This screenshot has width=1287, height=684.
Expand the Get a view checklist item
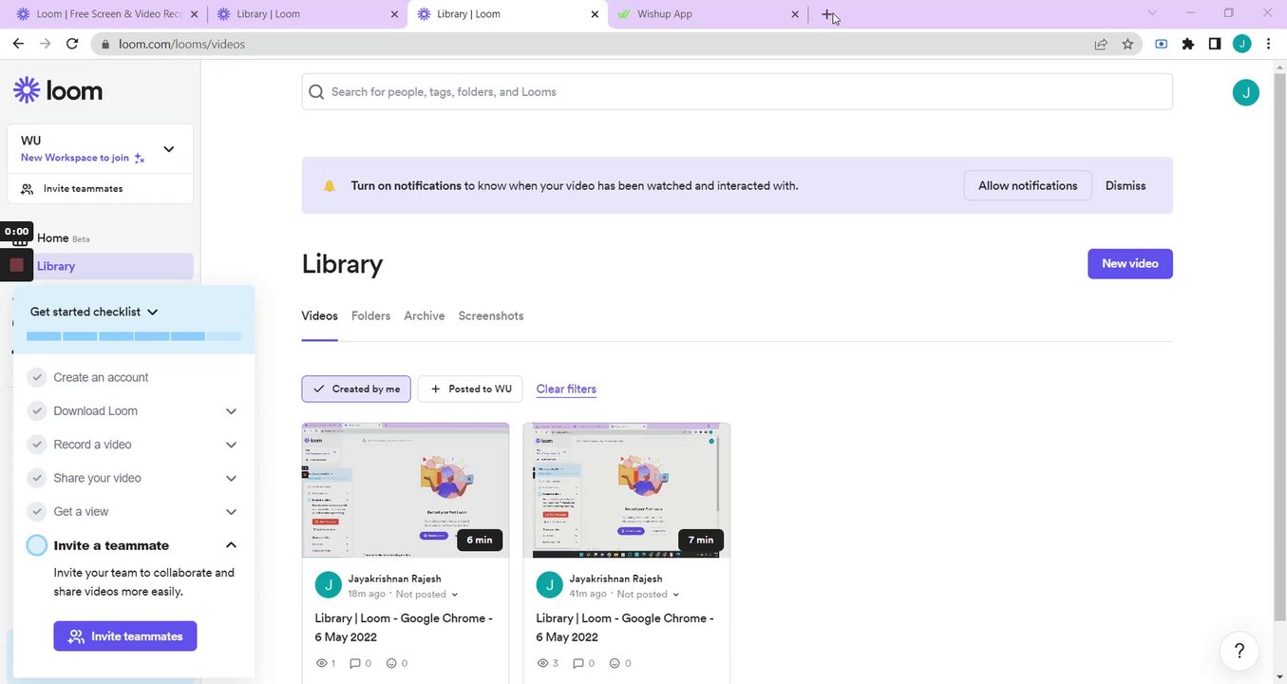tap(231, 511)
